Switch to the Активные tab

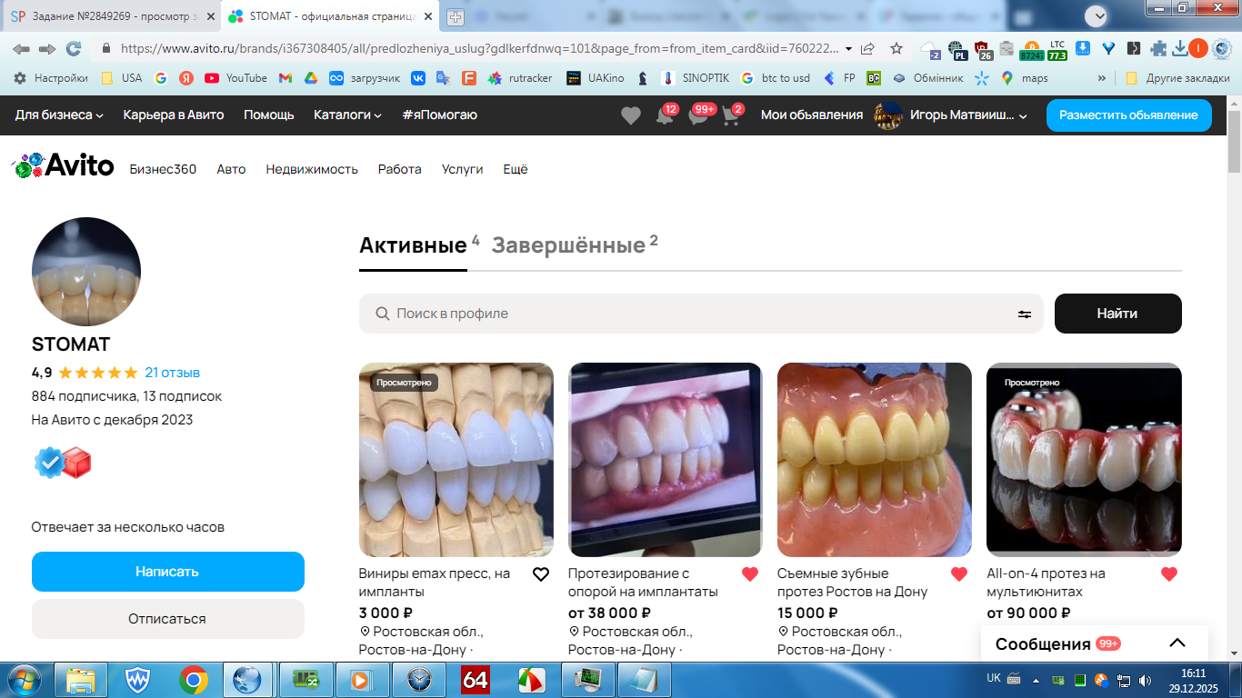coord(413,245)
